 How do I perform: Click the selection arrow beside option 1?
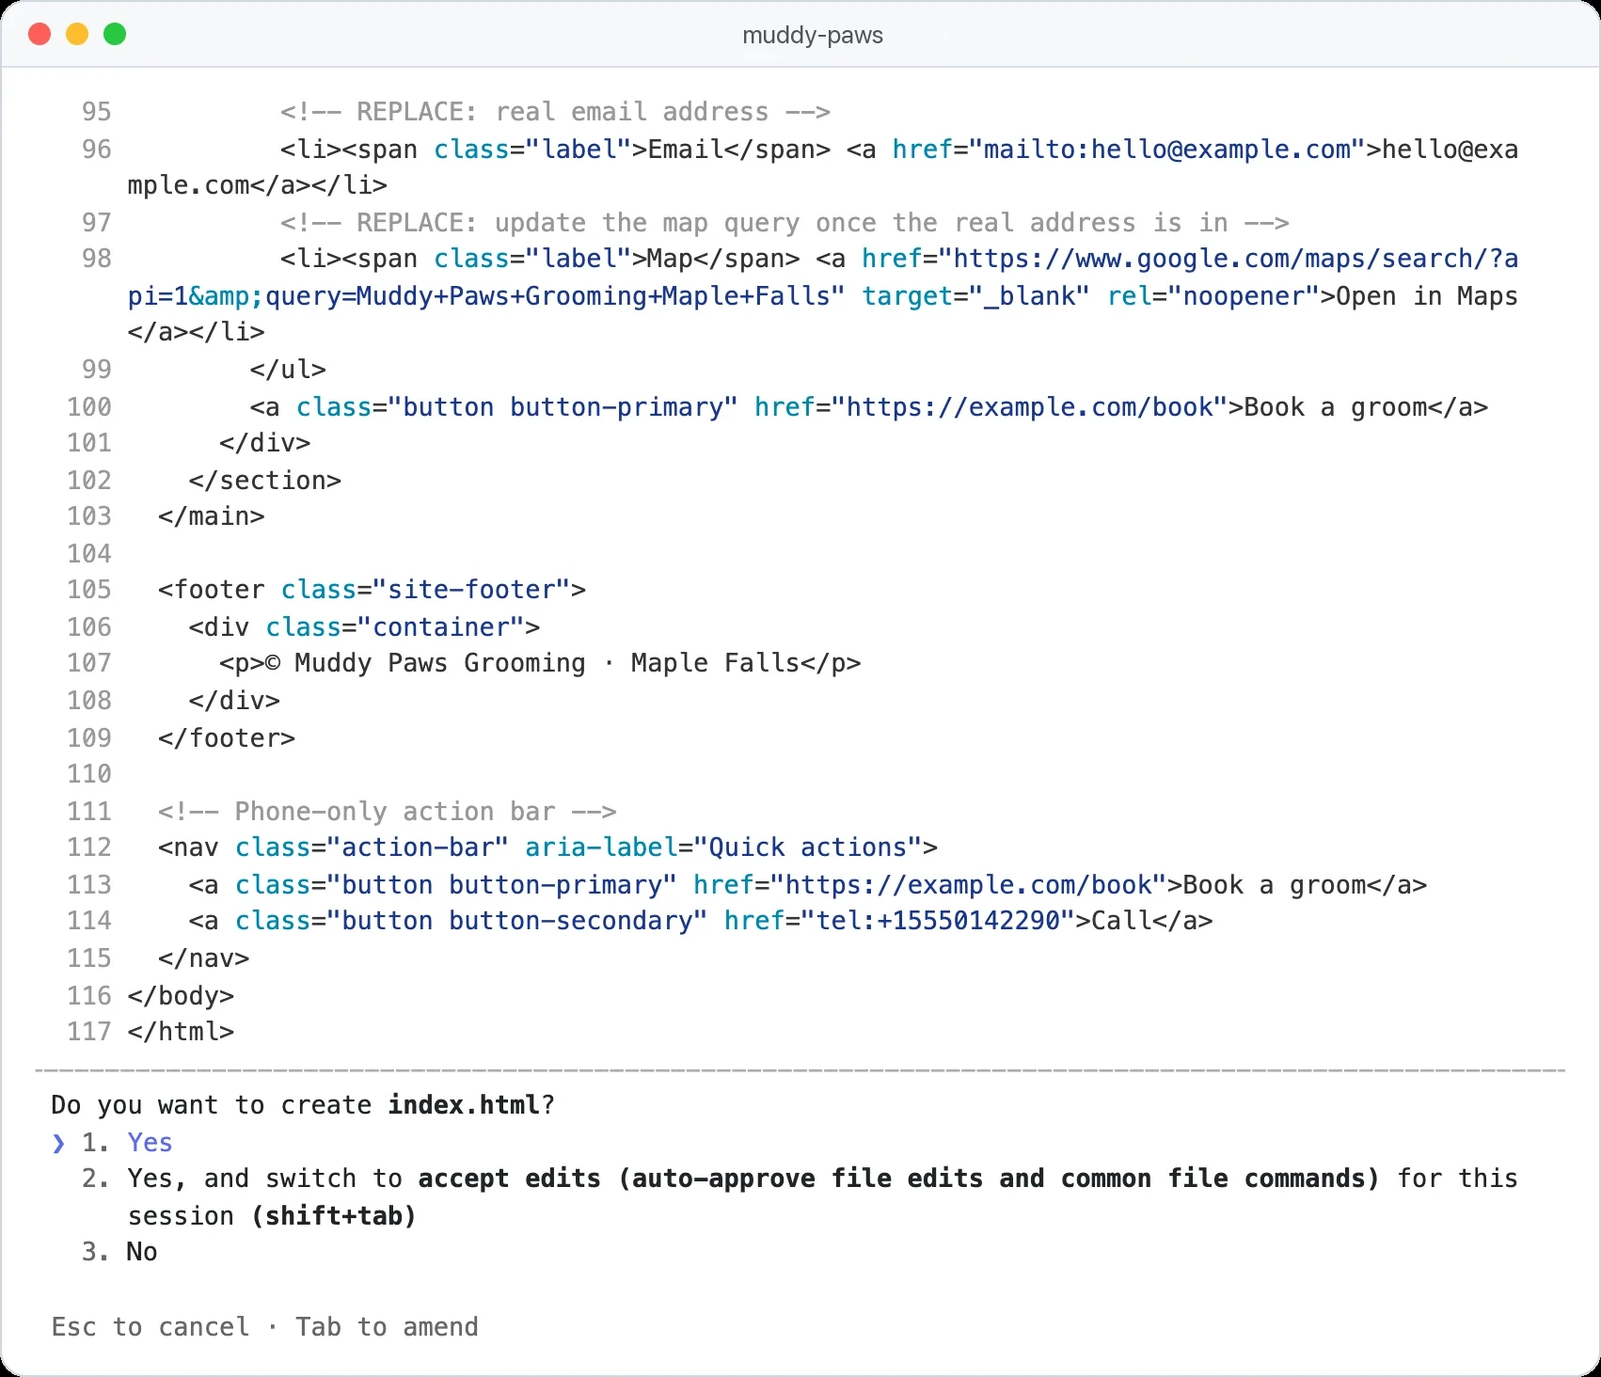click(x=58, y=1143)
